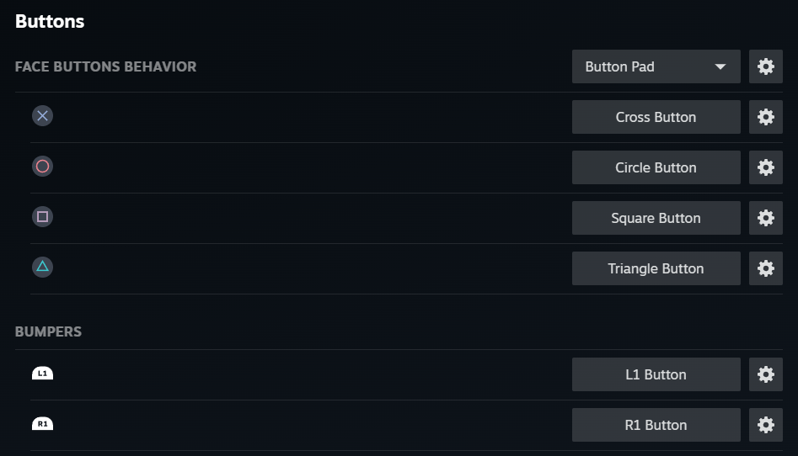Select the Triangle Button binding

[x=656, y=268]
